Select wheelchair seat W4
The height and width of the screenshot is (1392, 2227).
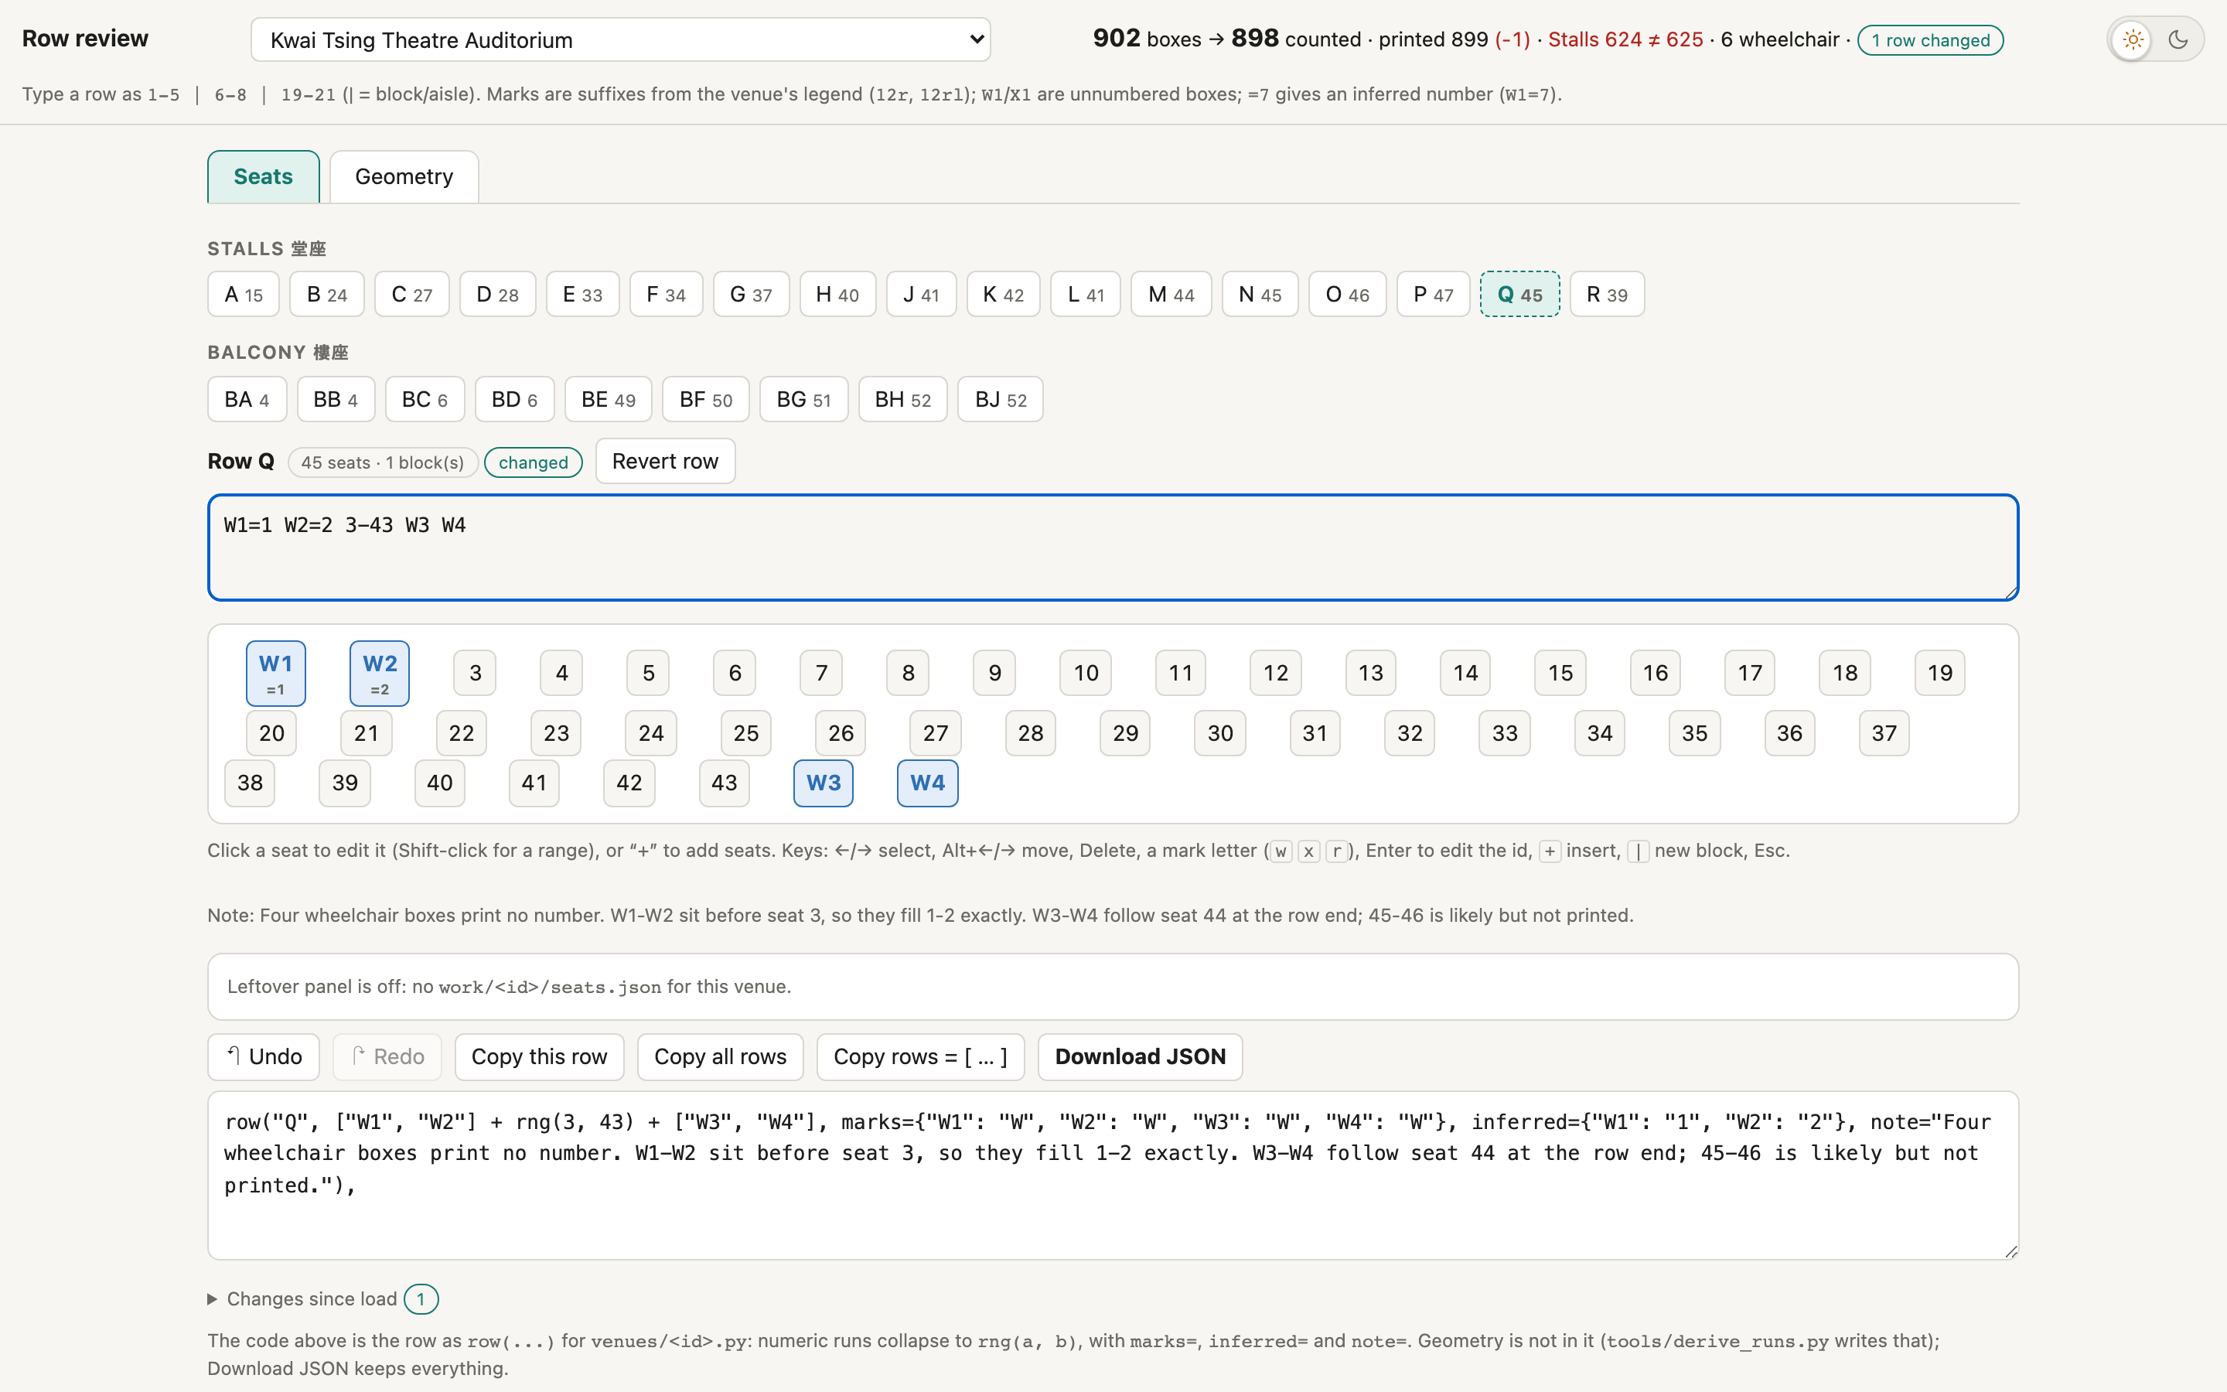pyautogui.click(x=928, y=783)
